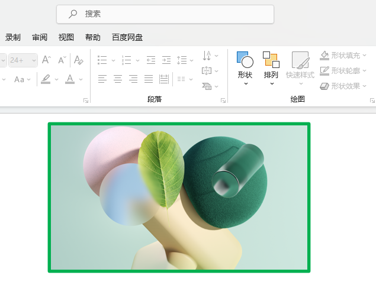This screenshot has height=301, width=376.
Task: Select the leaf image on slide
Action: [179, 198]
